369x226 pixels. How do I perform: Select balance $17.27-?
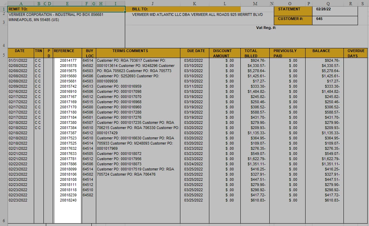[x=333, y=81]
